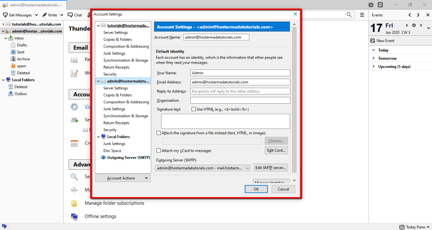Click the Write new message button
The image size is (432, 230).
(50, 15)
